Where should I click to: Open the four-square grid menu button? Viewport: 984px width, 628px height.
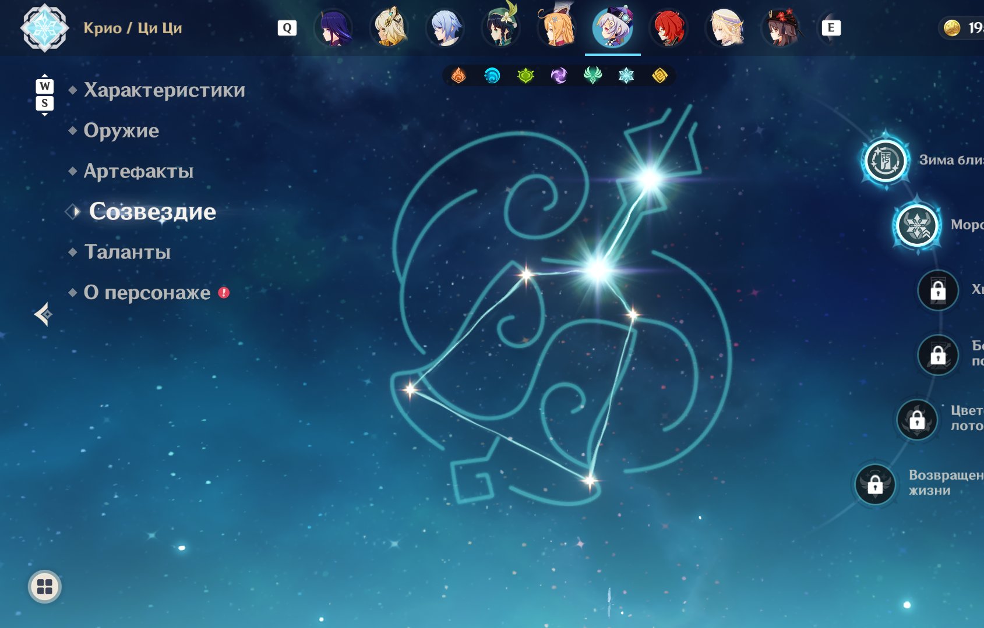[45, 587]
